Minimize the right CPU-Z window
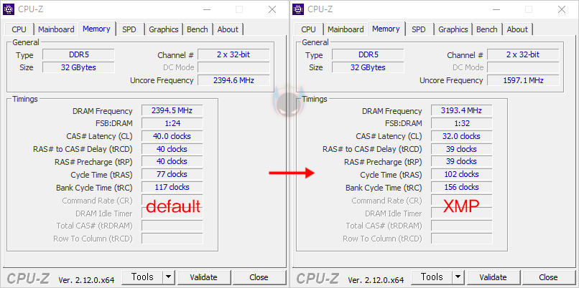 pos(496,9)
